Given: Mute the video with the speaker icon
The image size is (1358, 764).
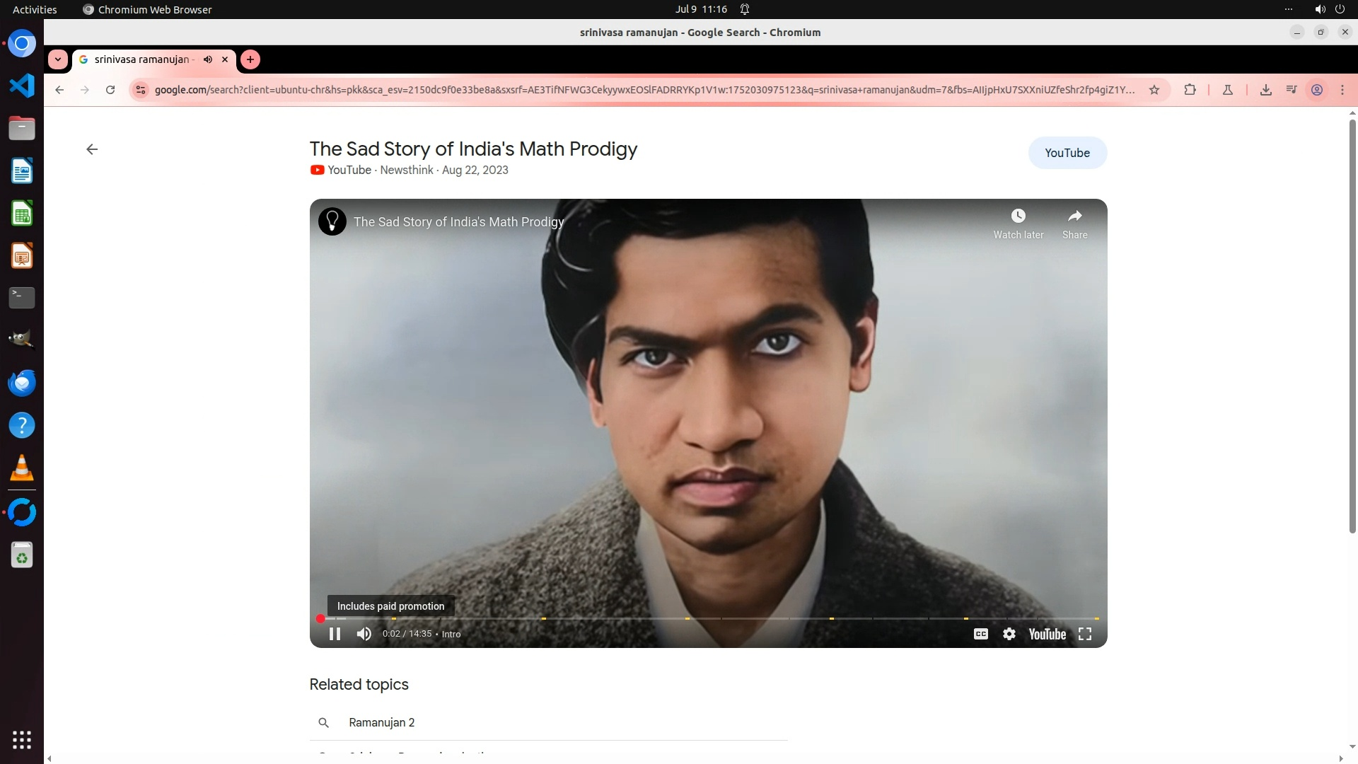Looking at the screenshot, I should 364,634.
